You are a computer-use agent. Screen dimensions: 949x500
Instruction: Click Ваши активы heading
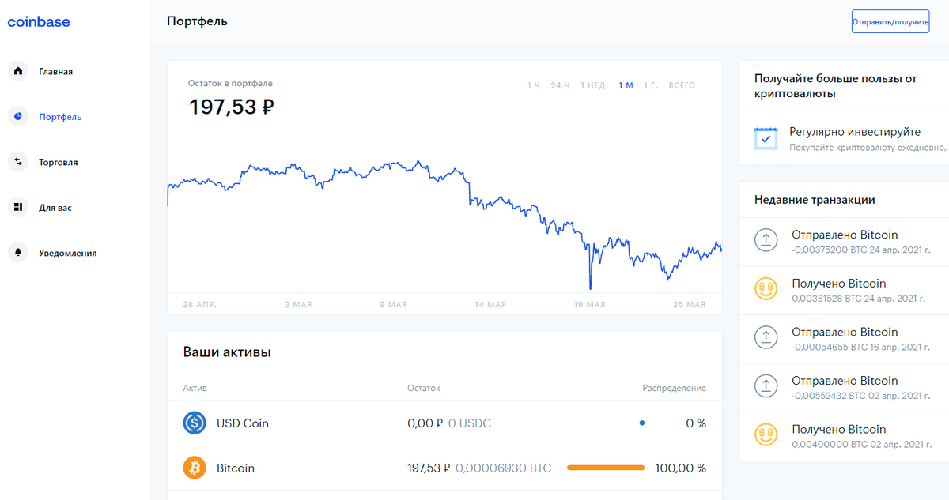(x=227, y=352)
